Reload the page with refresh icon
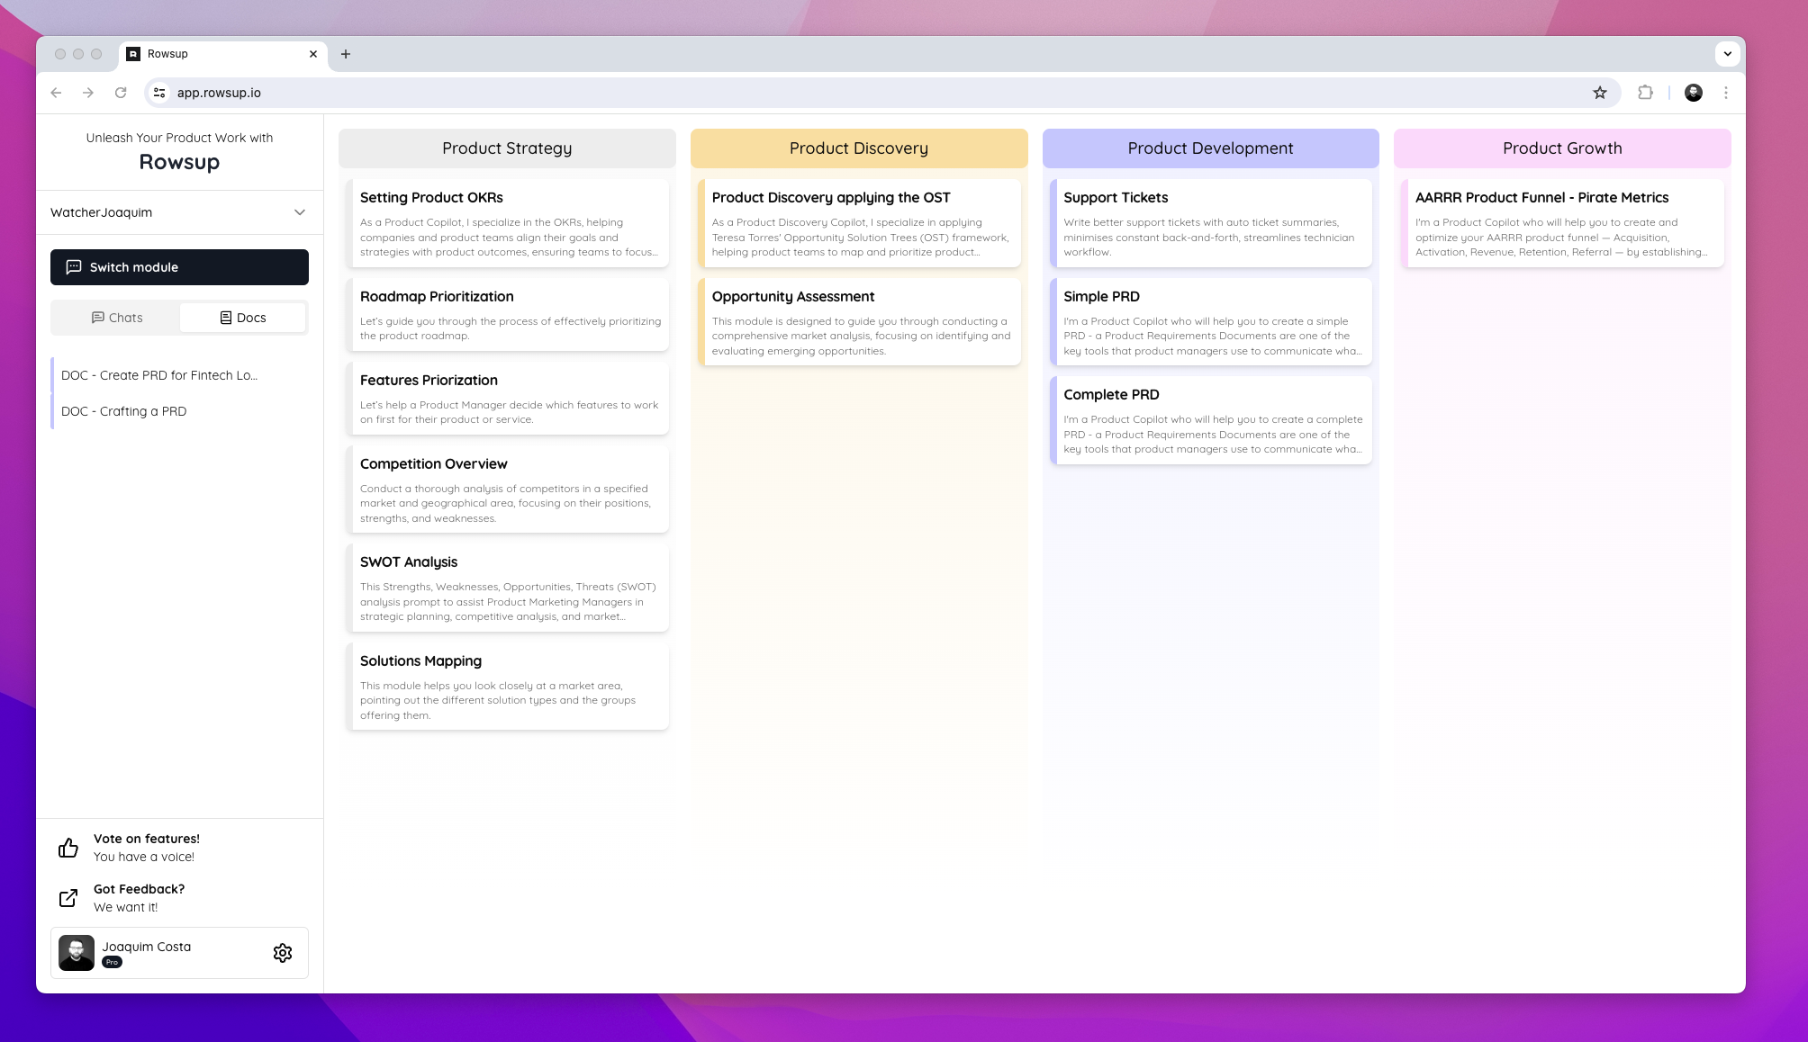Image resolution: width=1808 pixels, height=1042 pixels. tap(121, 93)
